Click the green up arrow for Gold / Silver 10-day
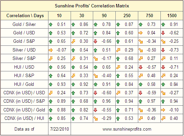Screen dimensions: 184x136 click(x=51, y=25)
